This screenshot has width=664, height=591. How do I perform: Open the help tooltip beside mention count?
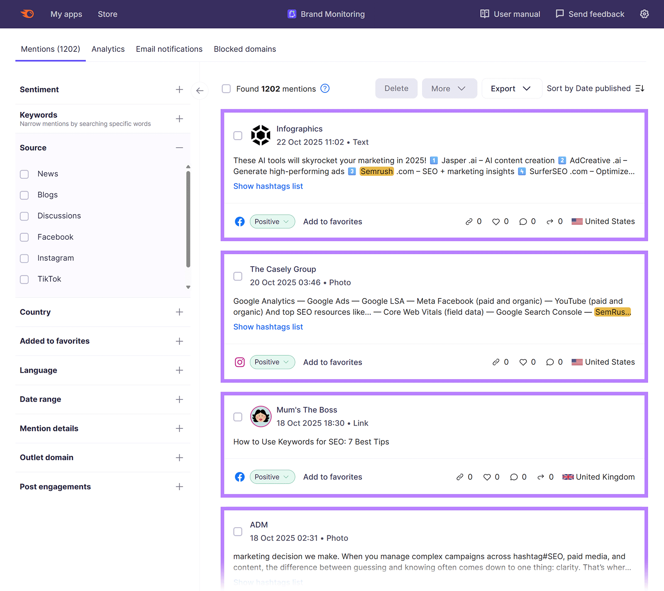coord(325,88)
